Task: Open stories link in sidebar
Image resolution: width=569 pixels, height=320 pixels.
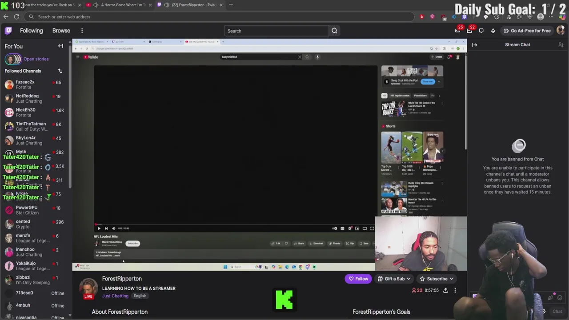Action: 36,59
